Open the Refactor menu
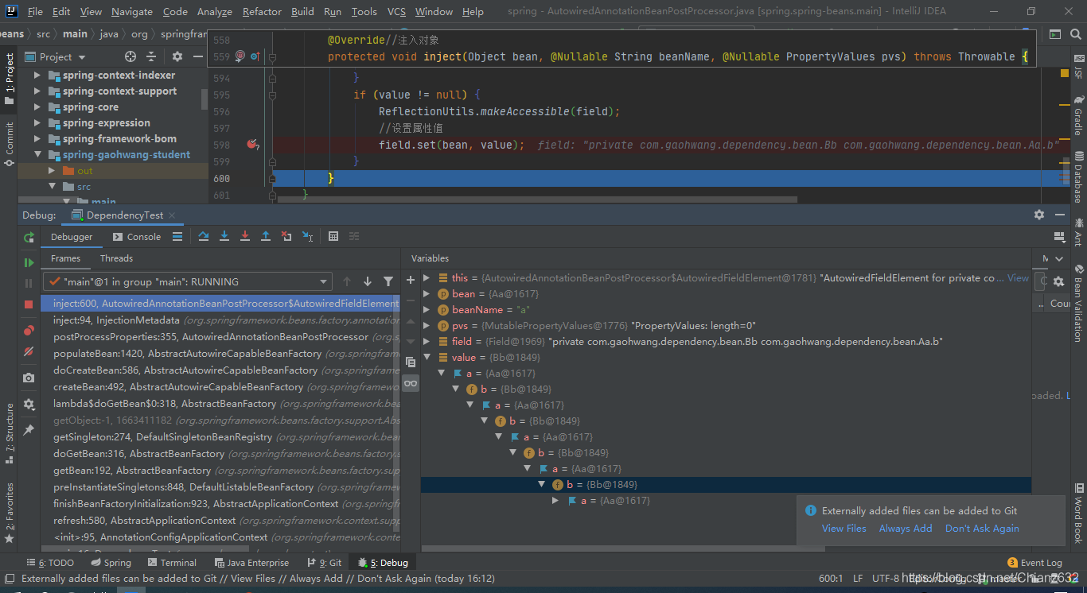The height and width of the screenshot is (593, 1087). click(x=262, y=11)
